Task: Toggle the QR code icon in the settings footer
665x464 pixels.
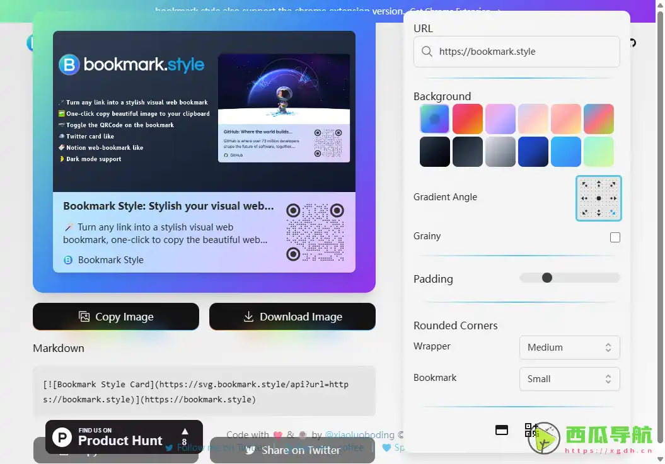Action: 531,430
